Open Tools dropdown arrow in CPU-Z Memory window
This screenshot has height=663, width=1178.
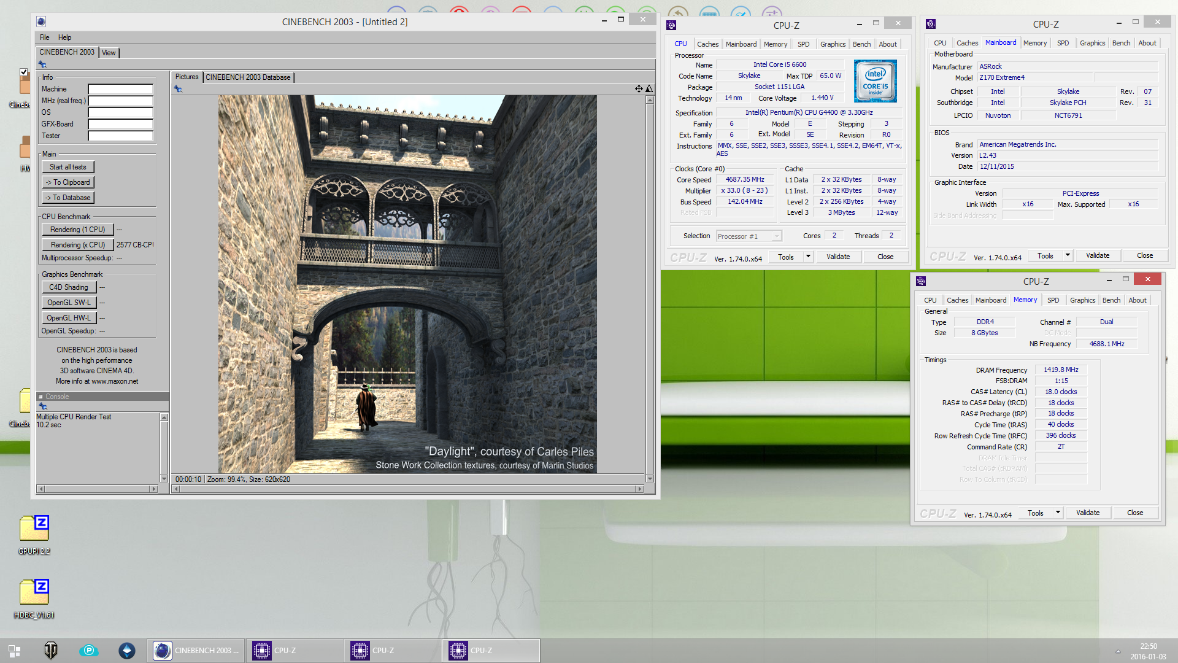tap(1058, 513)
